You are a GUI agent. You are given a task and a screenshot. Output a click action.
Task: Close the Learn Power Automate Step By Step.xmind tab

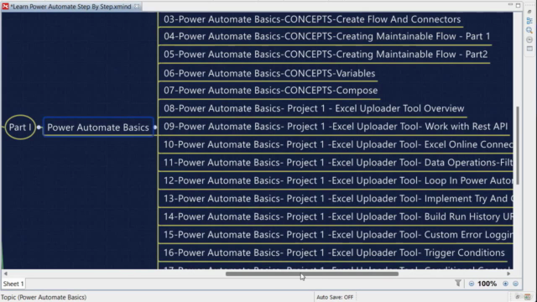point(137,6)
